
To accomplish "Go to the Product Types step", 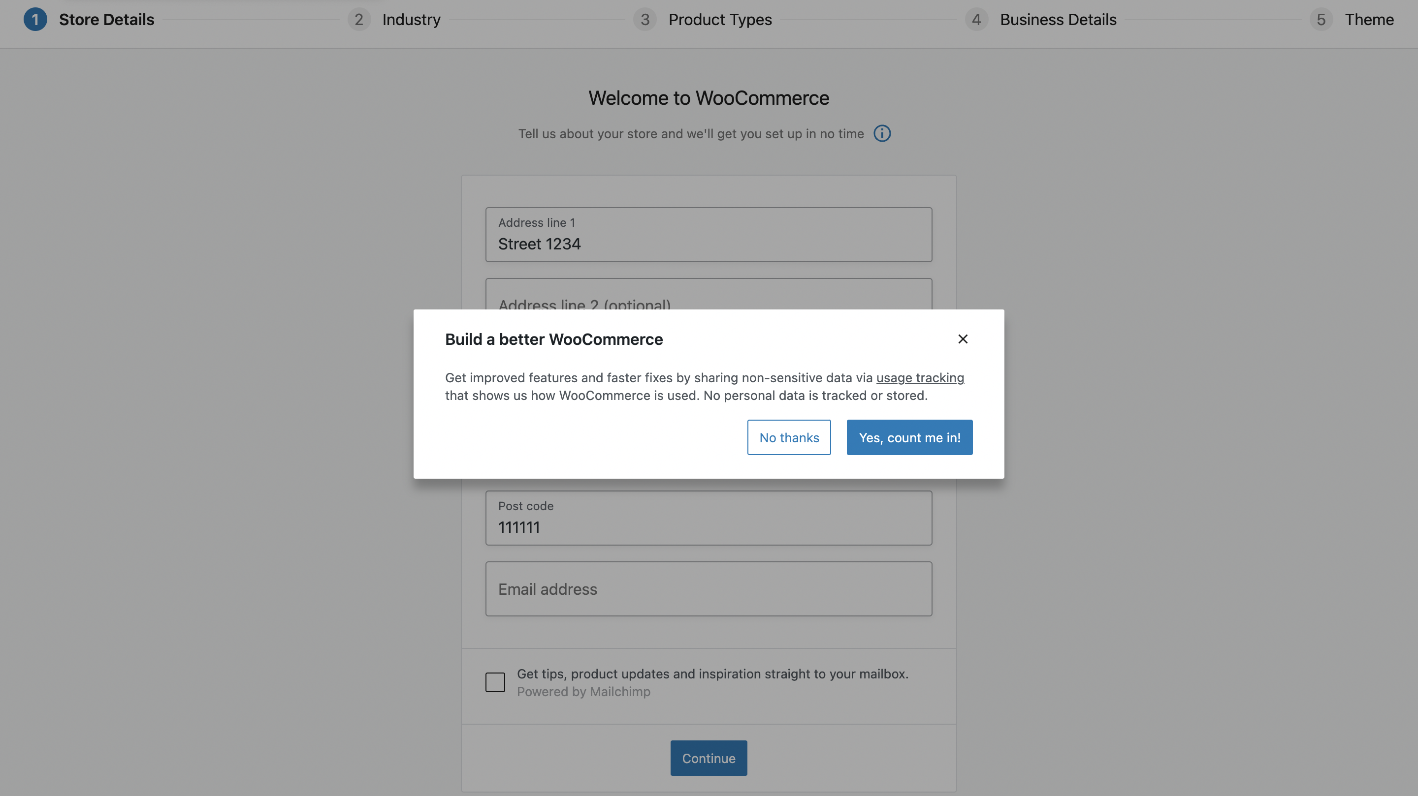I will [719, 20].
